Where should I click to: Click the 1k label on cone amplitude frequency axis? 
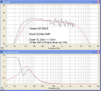click(62, 86)
